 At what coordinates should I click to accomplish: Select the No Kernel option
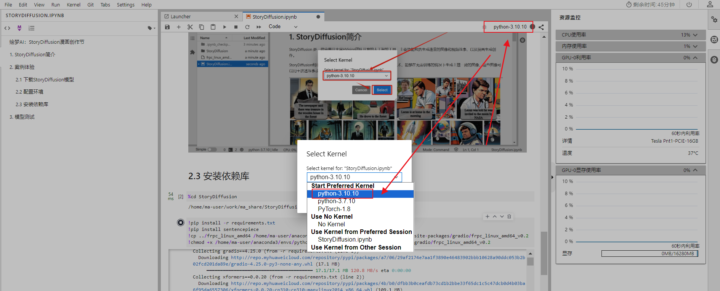(360, 224)
